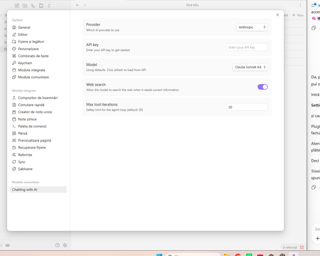Viewport: 320px width, 256px height.
Task: Open the help icon at bottom left
Action: 58,245
